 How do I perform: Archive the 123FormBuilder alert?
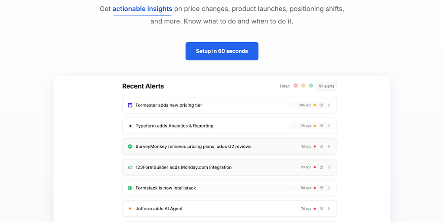coord(321,167)
